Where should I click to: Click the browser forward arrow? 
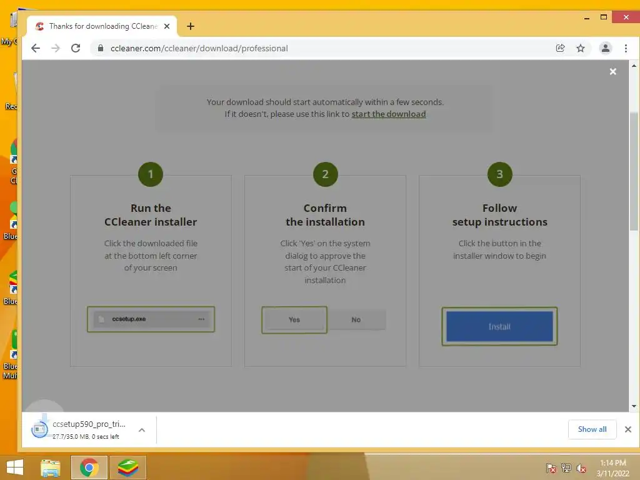56,48
